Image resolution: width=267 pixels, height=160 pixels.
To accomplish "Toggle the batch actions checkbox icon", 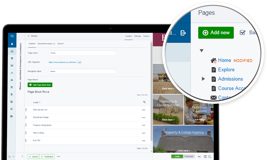I will pos(242,33).
